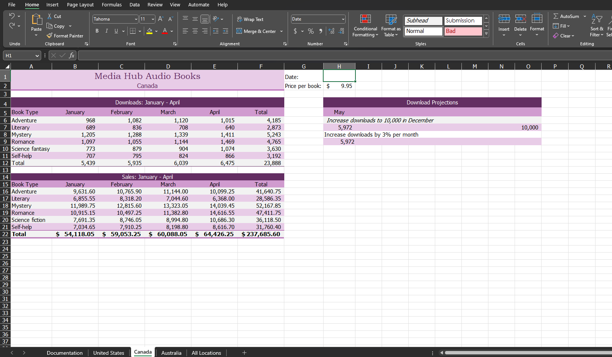This screenshot has height=357, width=612.
Task: Apply the Bad cell style swatch
Action: (x=463, y=31)
